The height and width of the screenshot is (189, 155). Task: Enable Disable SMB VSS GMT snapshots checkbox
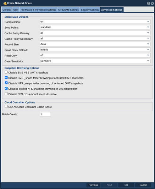coord(6,72)
